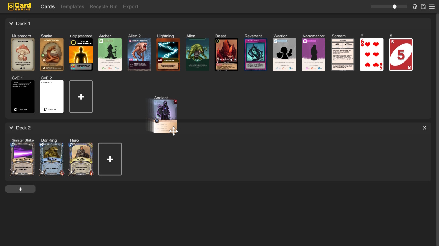Adjust the card size zoom slider
This screenshot has width=439, height=246.
(389, 6)
